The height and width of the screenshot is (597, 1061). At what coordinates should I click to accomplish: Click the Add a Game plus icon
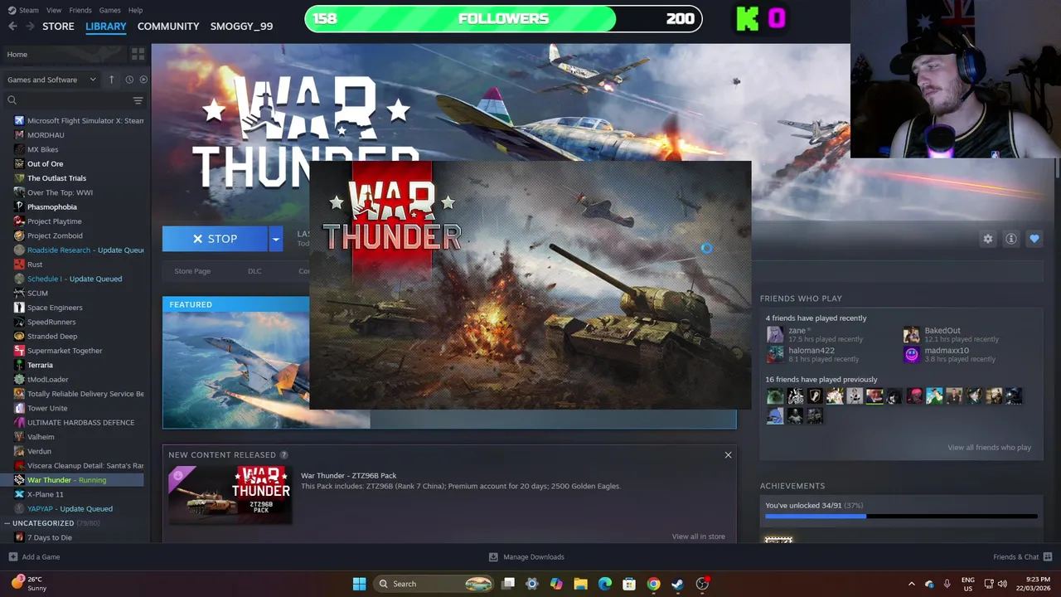pos(12,556)
